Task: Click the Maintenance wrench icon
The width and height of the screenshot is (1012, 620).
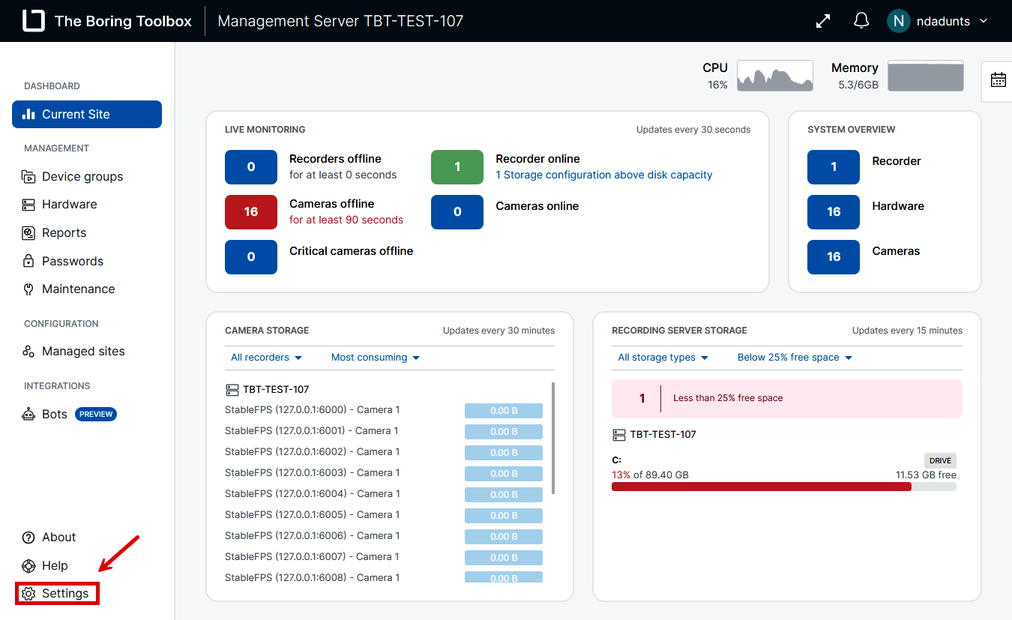Action: 28,289
